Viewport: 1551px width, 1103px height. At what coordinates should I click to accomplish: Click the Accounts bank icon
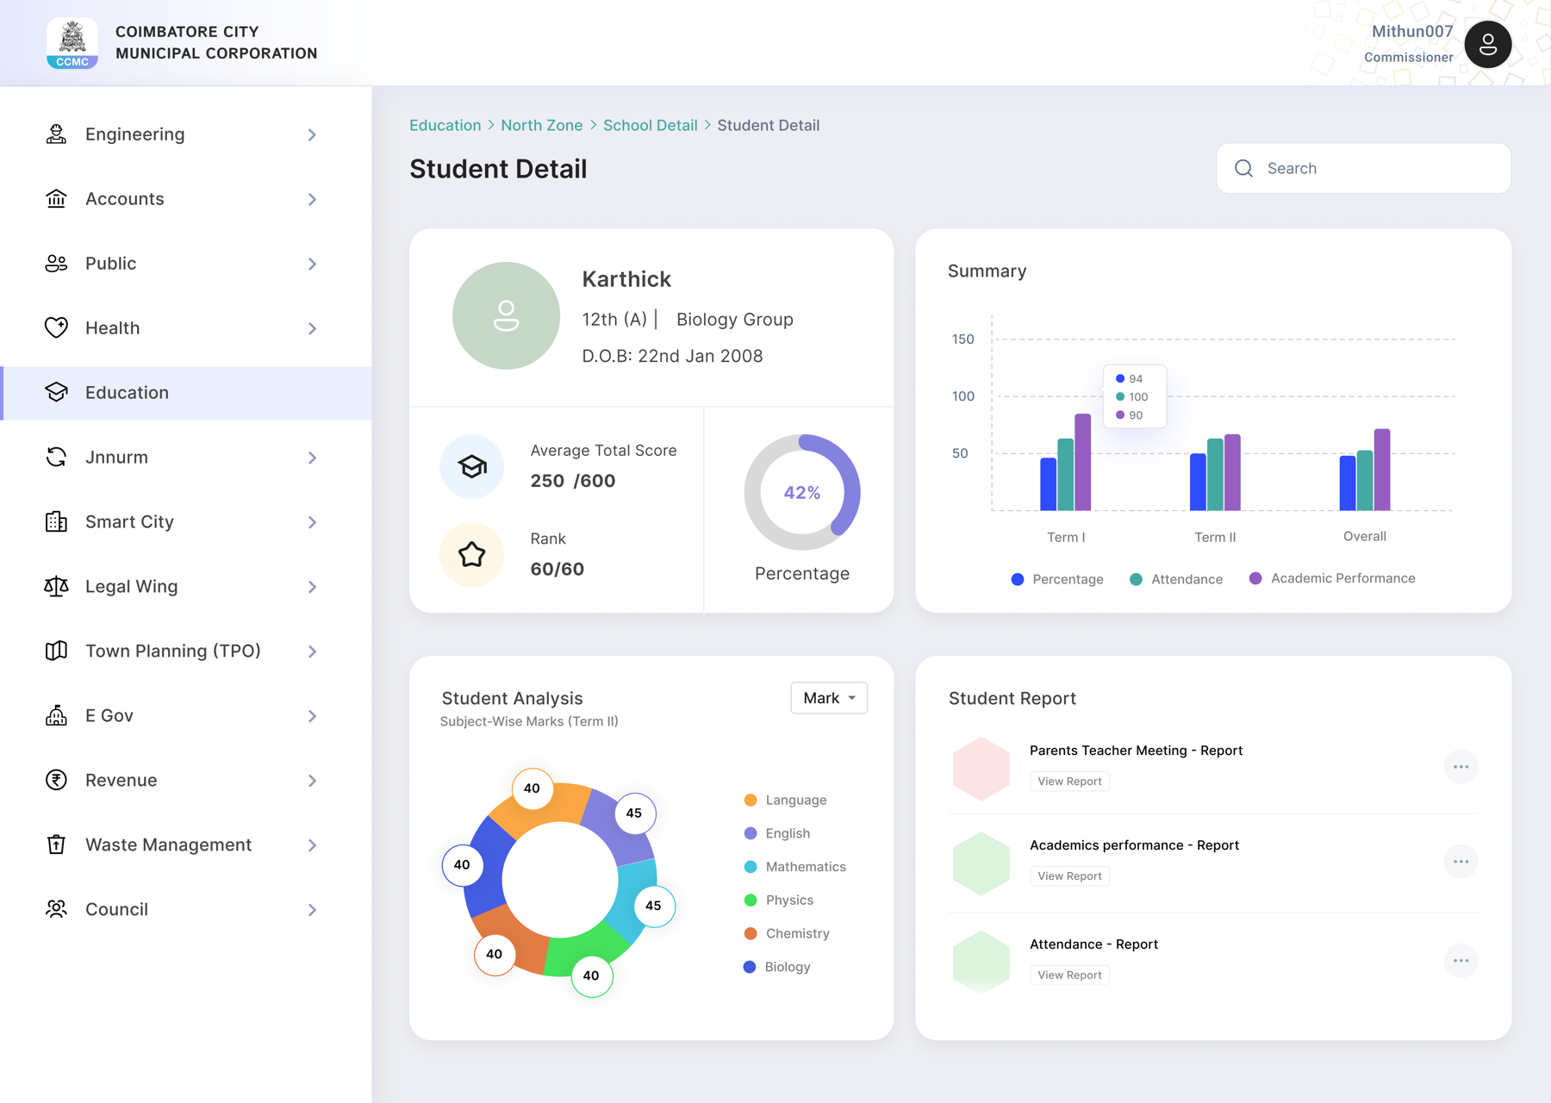pyautogui.click(x=56, y=199)
